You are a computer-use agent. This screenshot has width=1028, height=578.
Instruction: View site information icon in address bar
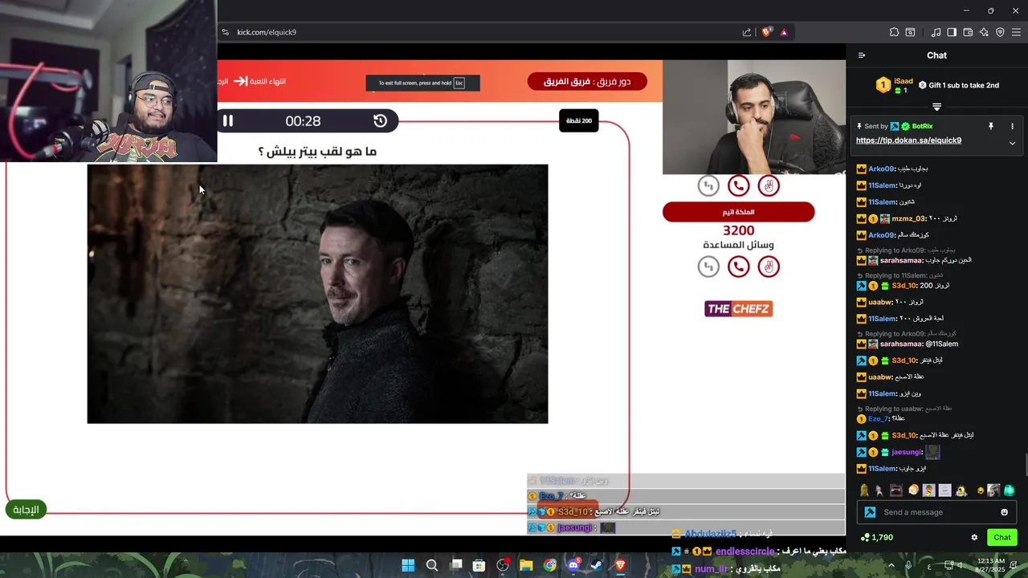[226, 32]
